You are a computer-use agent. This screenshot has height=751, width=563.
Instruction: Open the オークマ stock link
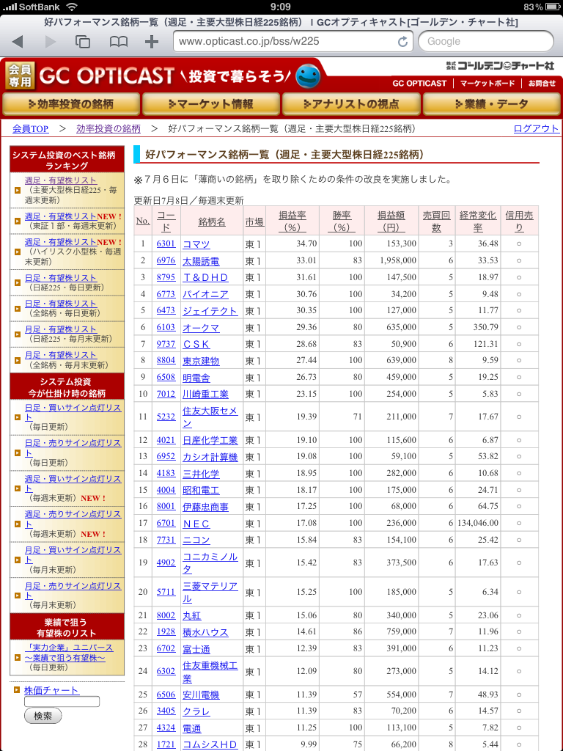point(201,328)
